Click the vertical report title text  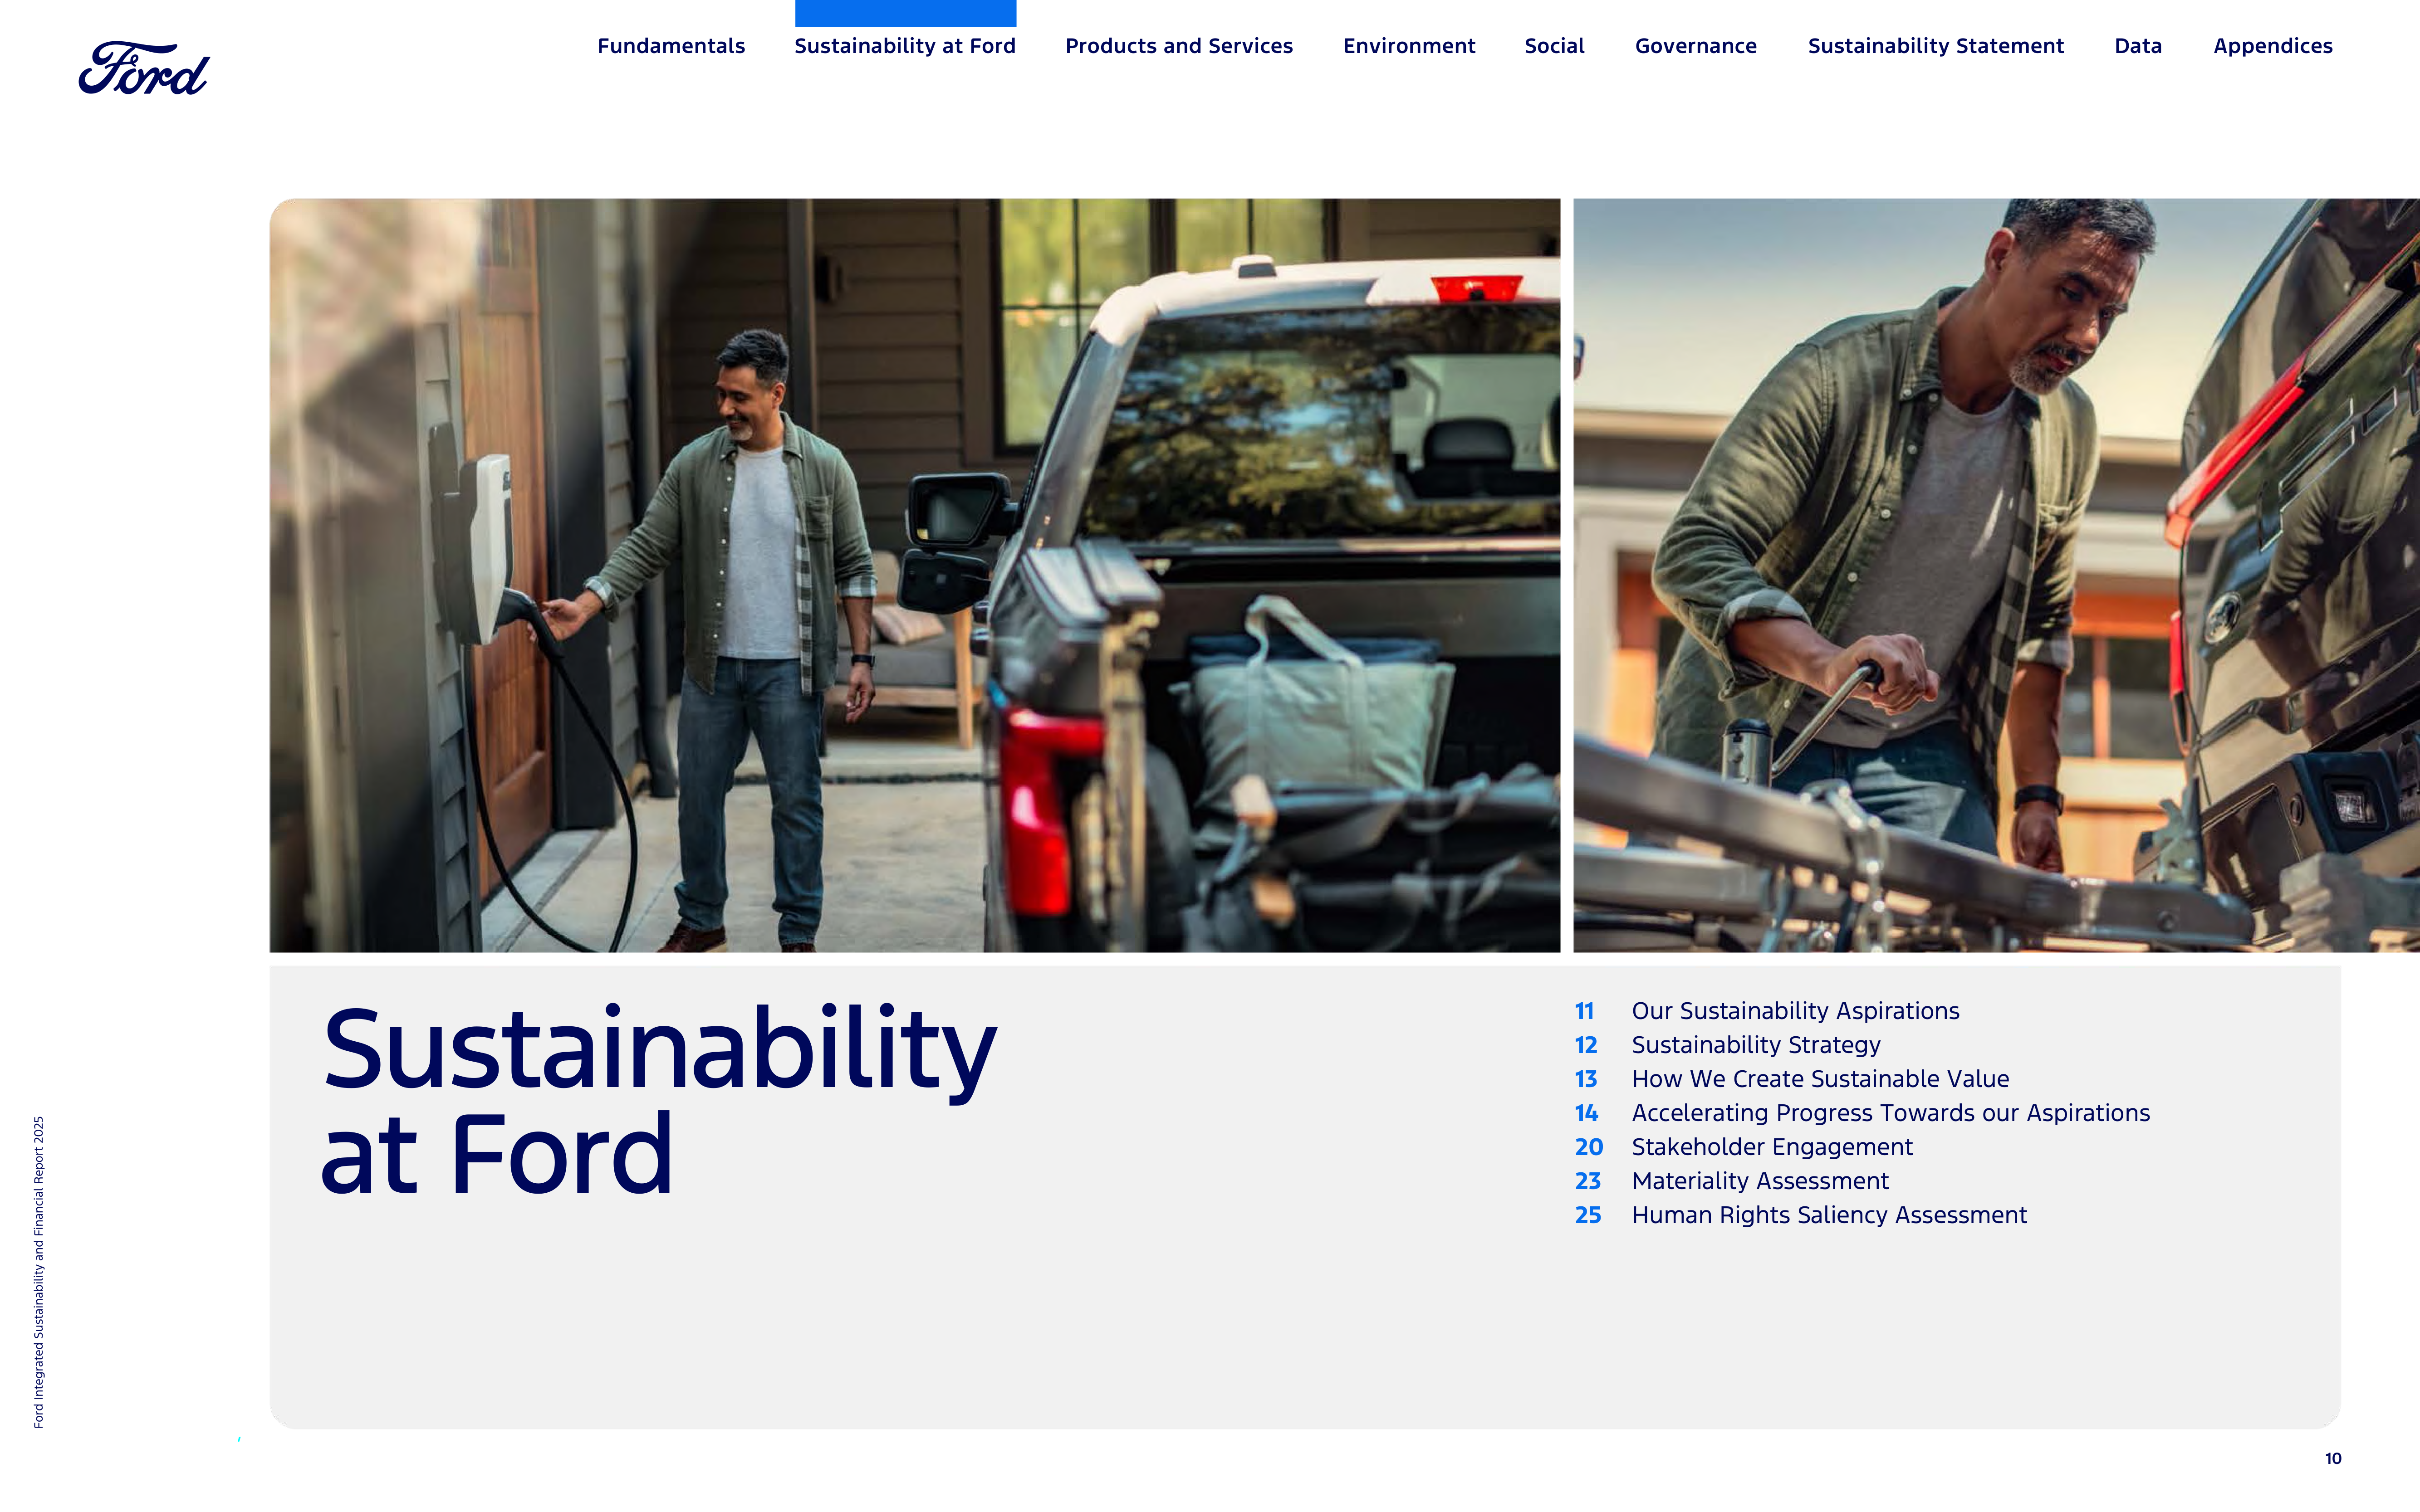(x=38, y=1272)
